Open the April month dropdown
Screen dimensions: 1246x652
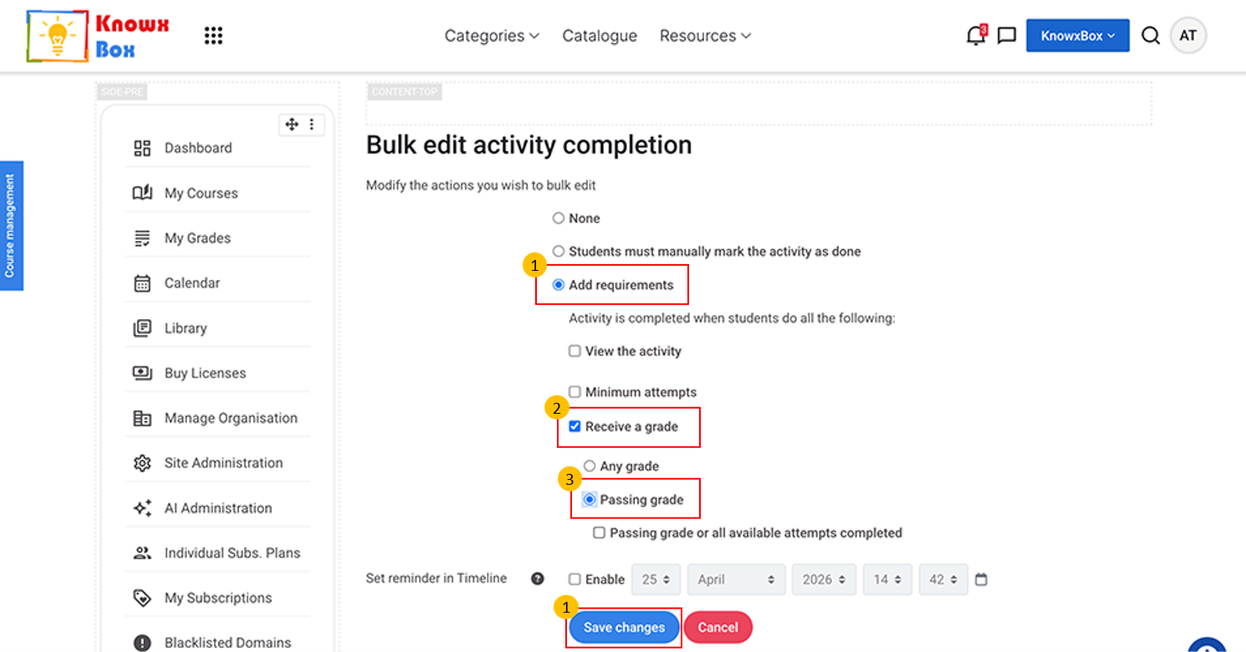point(736,579)
